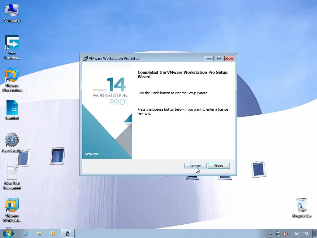The height and width of the screenshot is (238, 317).
Task: Click the VMware Workstation Pro Setup title text
Action: (114, 59)
